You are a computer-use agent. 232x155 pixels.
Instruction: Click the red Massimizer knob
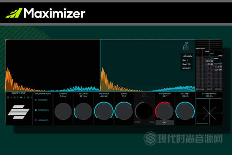pyautogui.click(x=164, y=111)
